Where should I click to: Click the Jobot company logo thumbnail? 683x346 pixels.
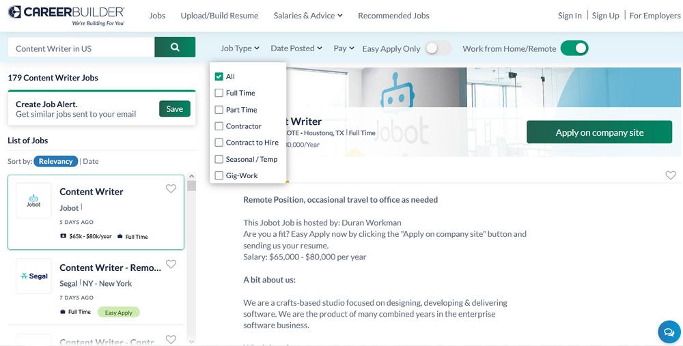tap(33, 201)
